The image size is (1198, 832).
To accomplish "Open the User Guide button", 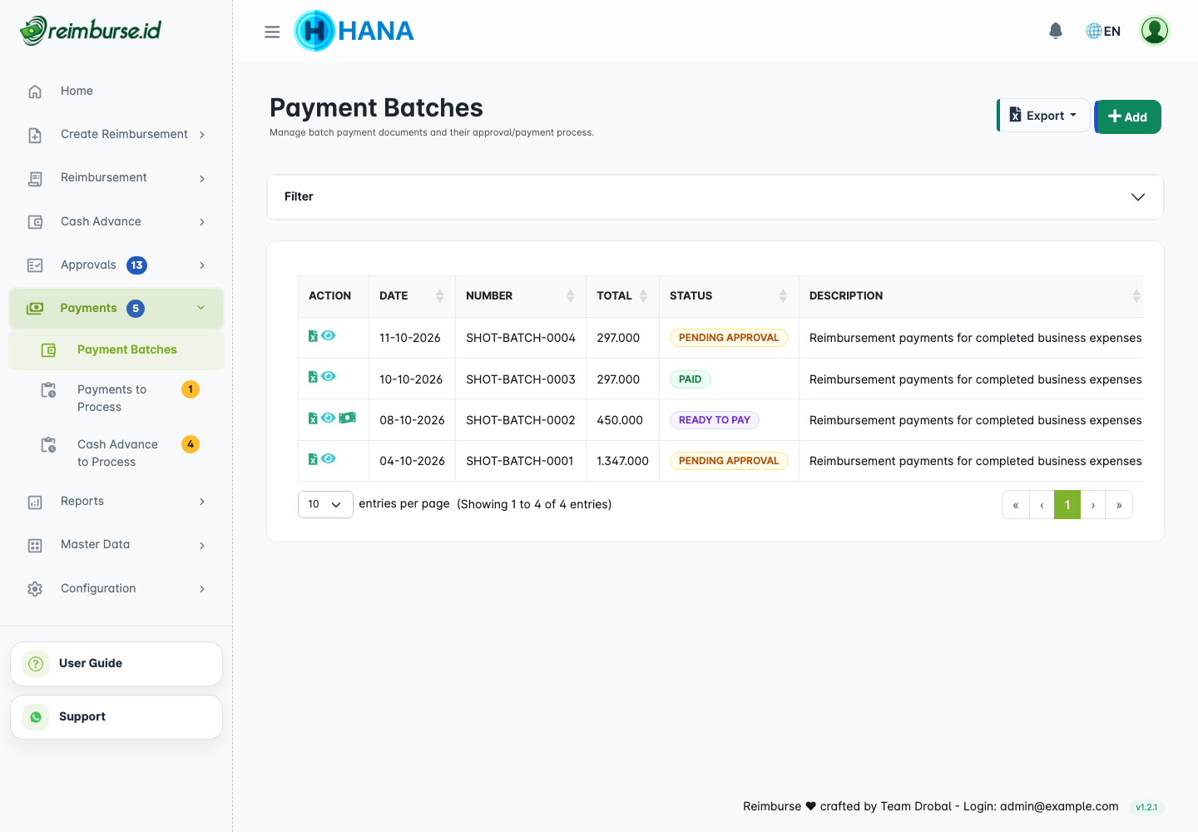I will [x=116, y=664].
